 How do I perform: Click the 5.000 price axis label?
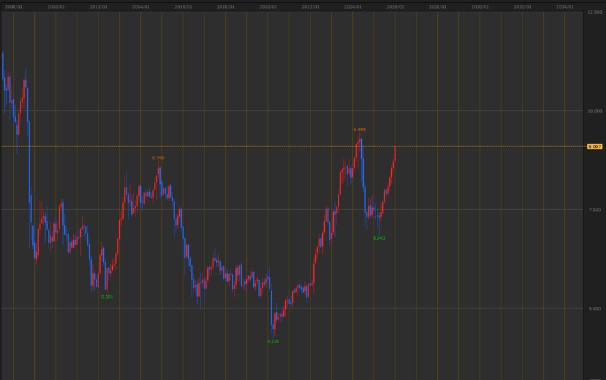tap(594, 309)
